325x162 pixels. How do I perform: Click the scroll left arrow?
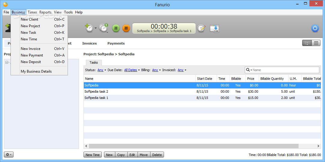pos(86,146)
